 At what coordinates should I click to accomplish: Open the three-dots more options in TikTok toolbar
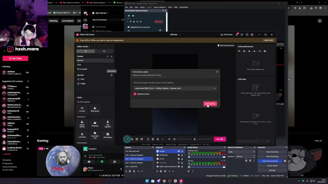(162, 139)
